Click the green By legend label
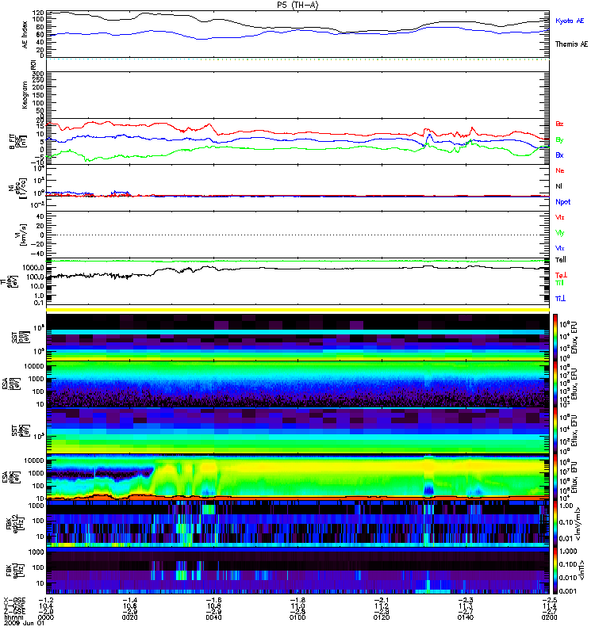595x634 pixels. (x=559, y=140)
